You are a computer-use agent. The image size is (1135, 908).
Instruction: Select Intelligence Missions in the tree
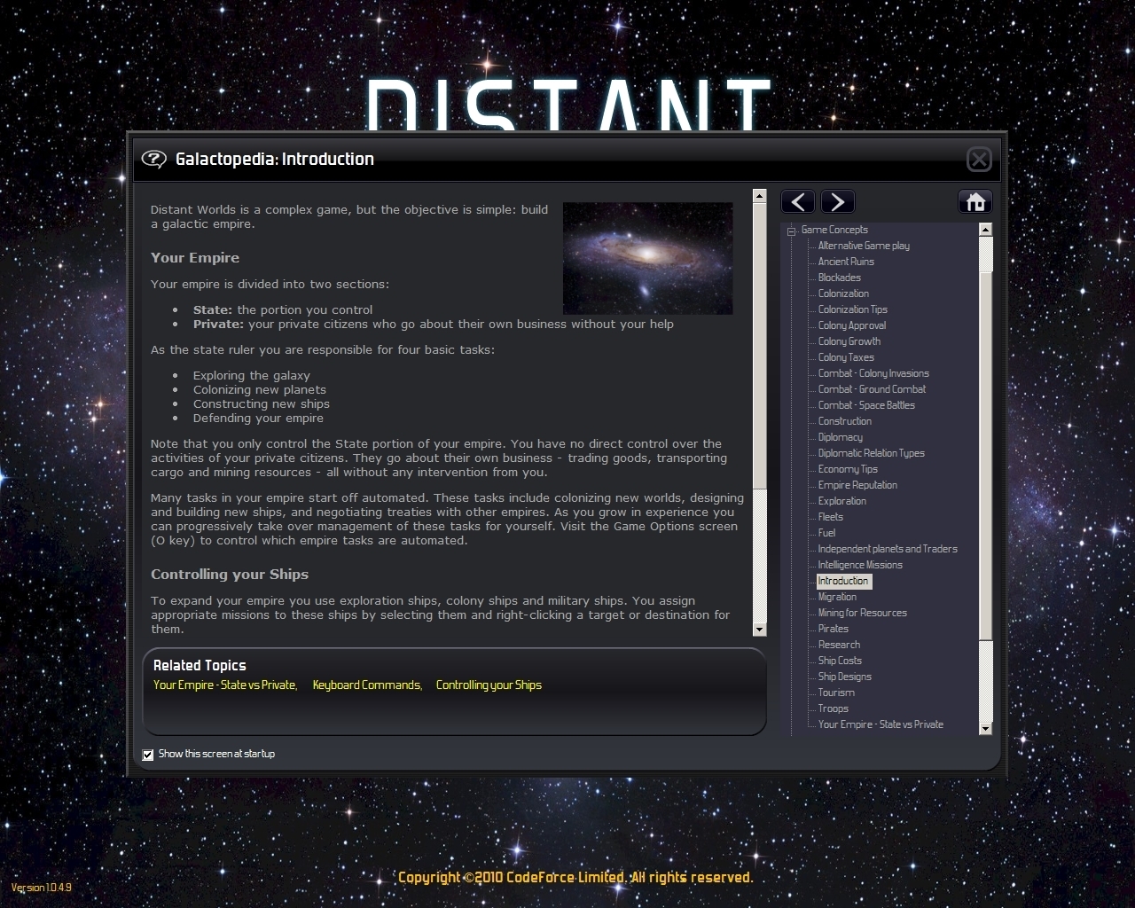tap(860, 565)
